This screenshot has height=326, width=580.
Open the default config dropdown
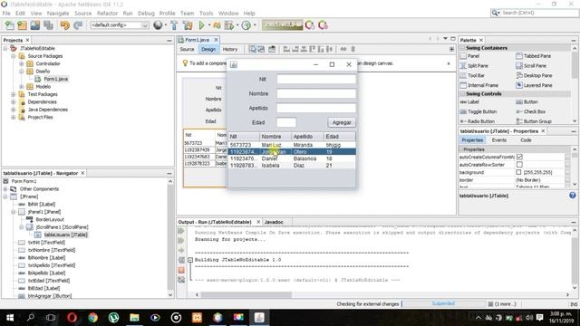pyautogui.click(x=120, y=25)
